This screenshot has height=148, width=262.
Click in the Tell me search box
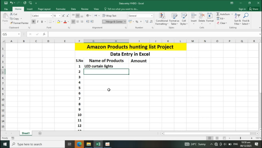click(x=123, y=9)
